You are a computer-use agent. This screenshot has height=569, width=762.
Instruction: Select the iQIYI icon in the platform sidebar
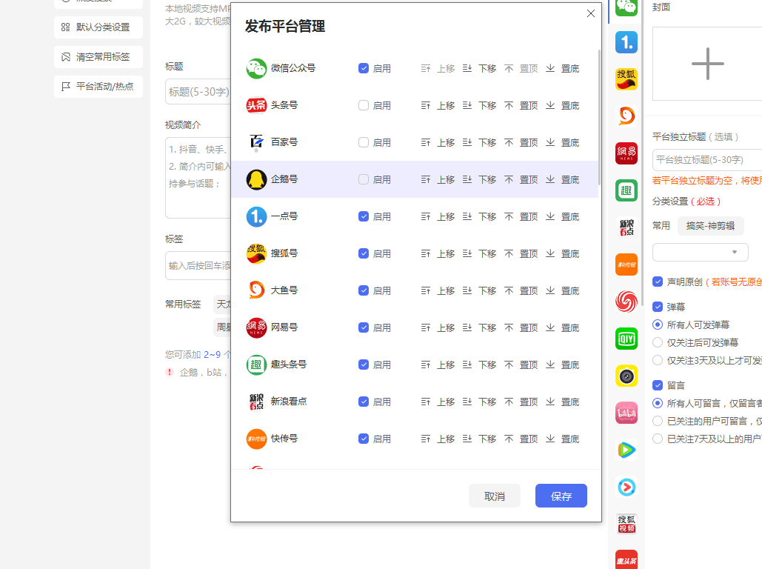click(x=626, y=339)
